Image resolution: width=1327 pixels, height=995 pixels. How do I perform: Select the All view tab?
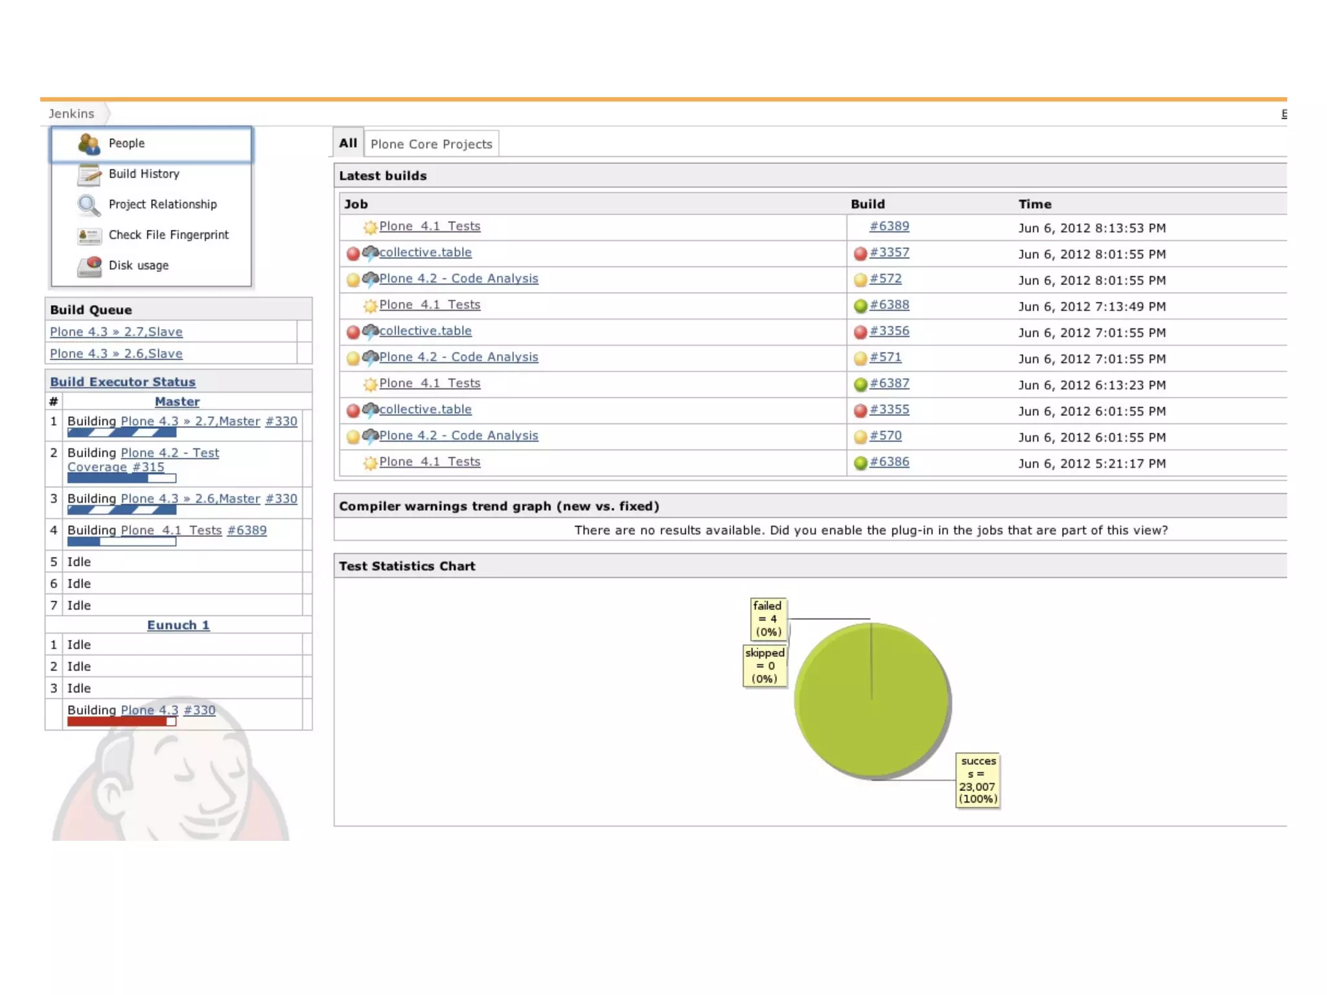[x=348, y=143]
